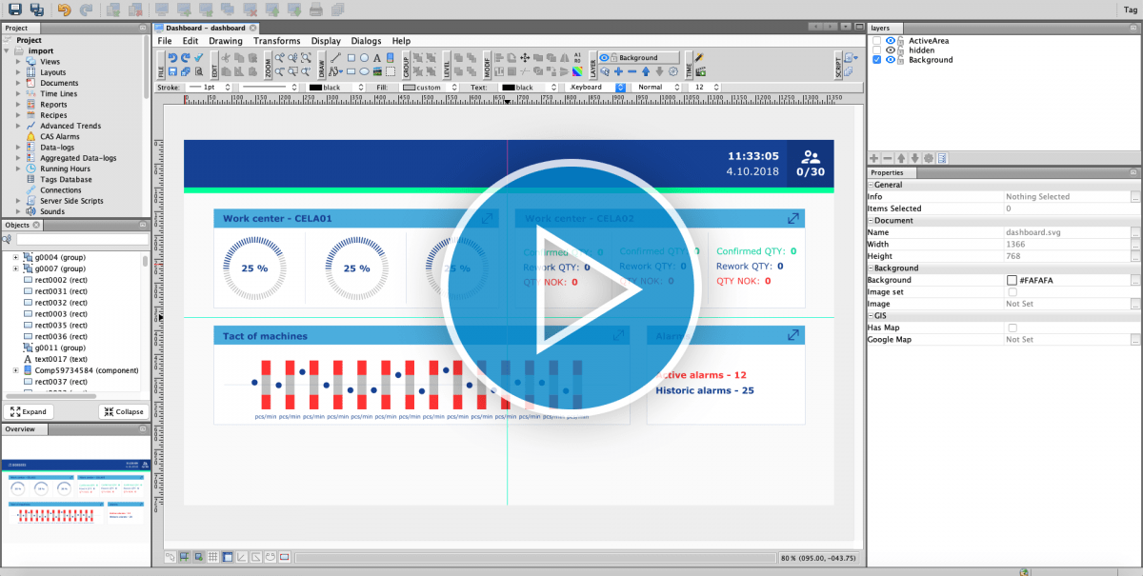
Task: Collapse the import project node
Action: 8,51
